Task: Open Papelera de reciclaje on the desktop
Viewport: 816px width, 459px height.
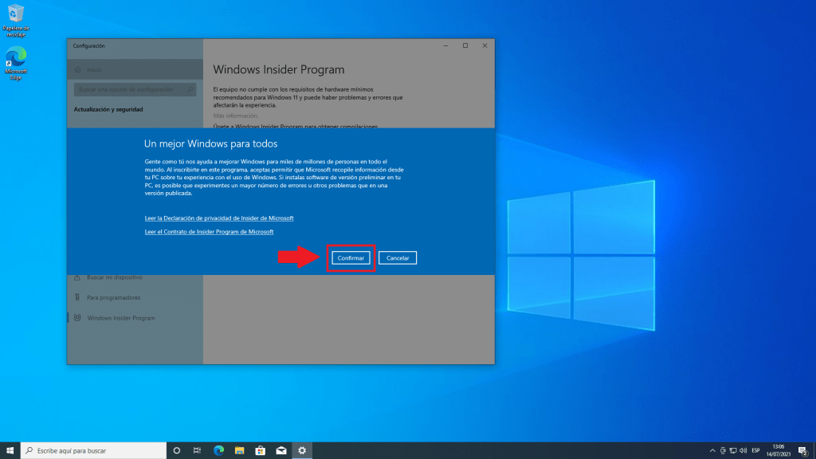Action: [x=15, y=20]
